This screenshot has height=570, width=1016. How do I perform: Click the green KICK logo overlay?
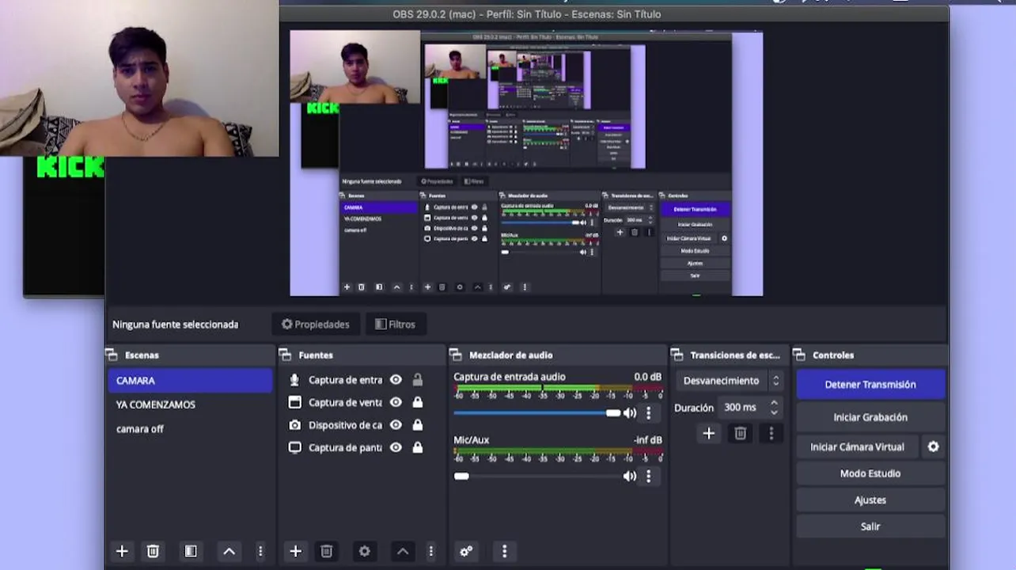(x=70, y=167)
